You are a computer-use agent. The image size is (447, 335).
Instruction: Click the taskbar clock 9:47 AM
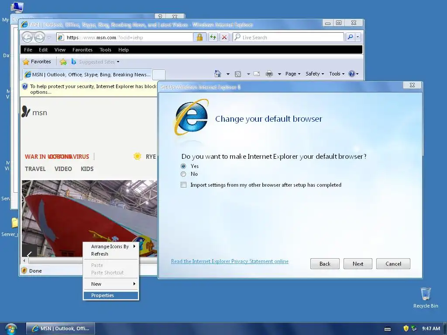431,328
